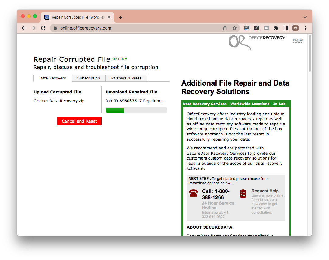
Task: Click the macOS green fullscreen window button
Action: tap(35, 16)
